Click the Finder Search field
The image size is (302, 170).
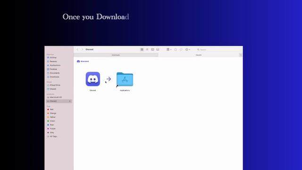[x=218, y=50]
